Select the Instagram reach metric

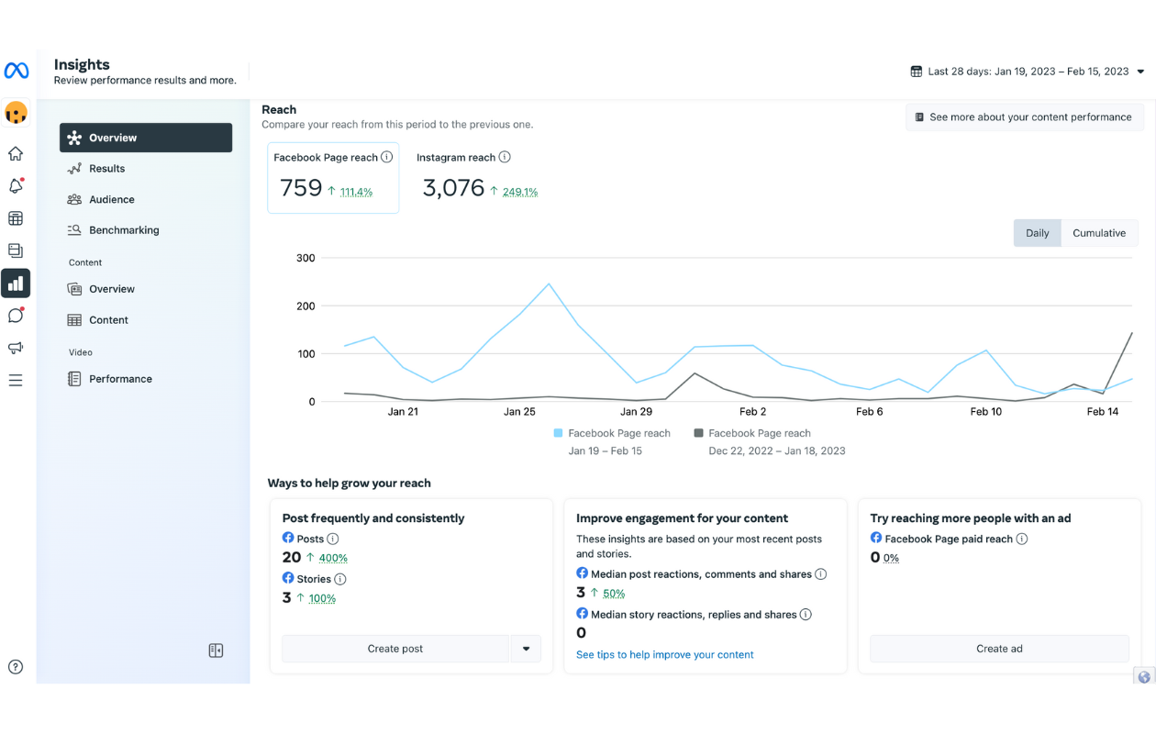tap(477, 178)
